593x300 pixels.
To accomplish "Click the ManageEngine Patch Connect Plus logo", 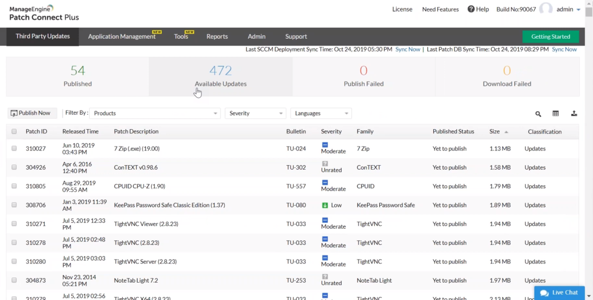I will [x=44, y=13].
